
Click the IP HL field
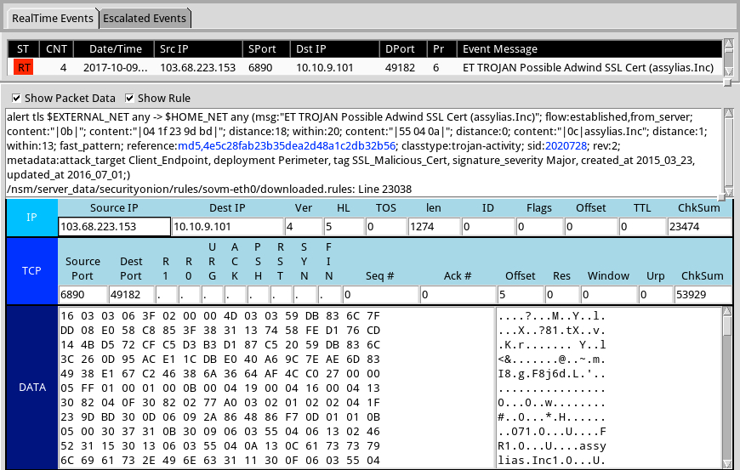pyautogui.click(x=344, y=227)
